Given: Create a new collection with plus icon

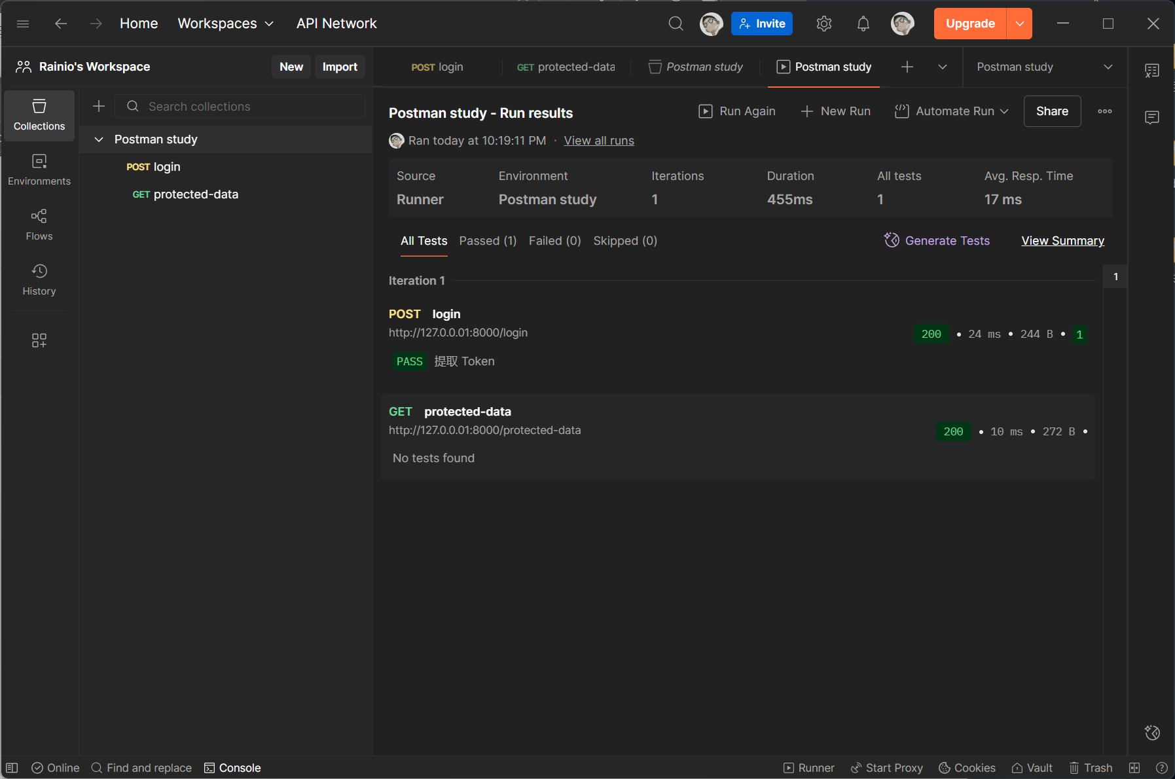Looking at the screenshot, I should 99,106.
